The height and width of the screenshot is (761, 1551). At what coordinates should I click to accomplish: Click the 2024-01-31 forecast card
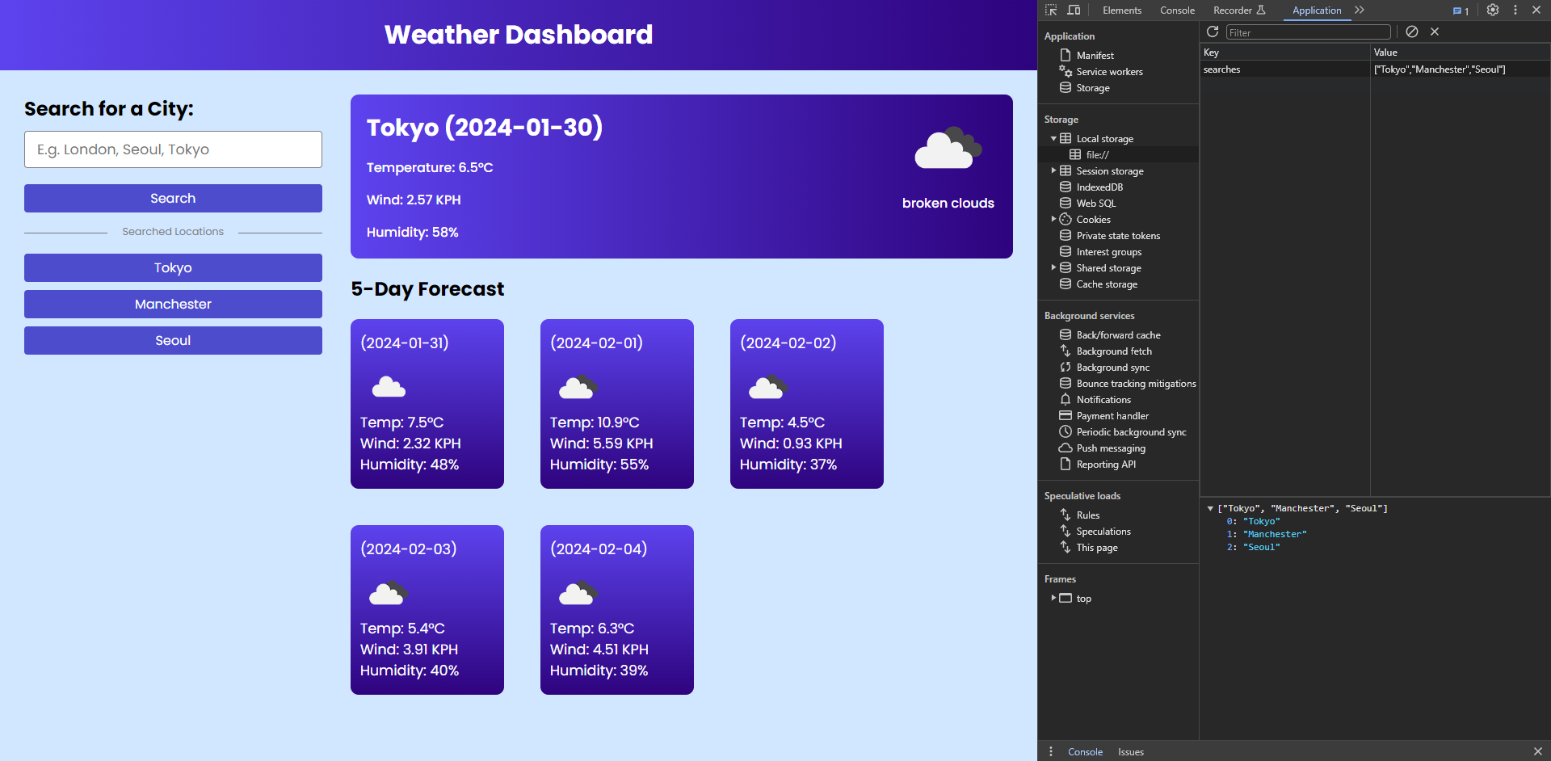pos(427,404)
